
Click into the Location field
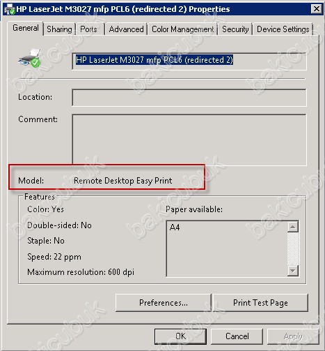pos(189,98)
